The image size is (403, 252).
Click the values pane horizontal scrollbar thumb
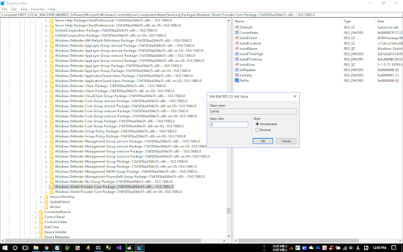point(298,241)
